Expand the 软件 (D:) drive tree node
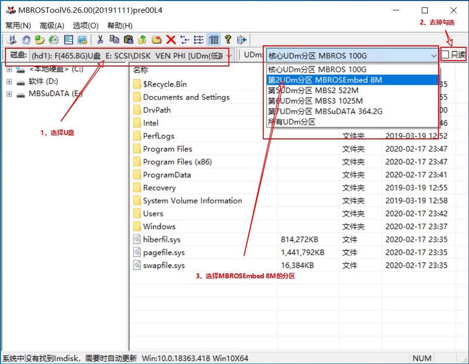 point(9,81)
